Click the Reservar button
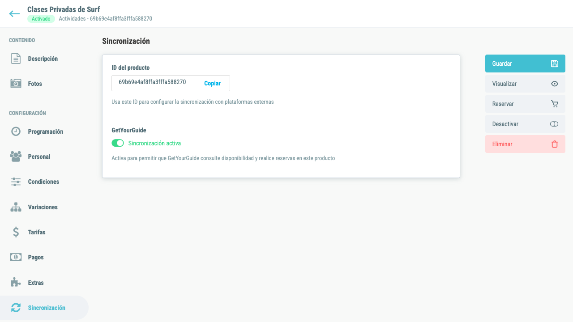The width and height of the screenshot is (573, 322). [x=525, y=104]
